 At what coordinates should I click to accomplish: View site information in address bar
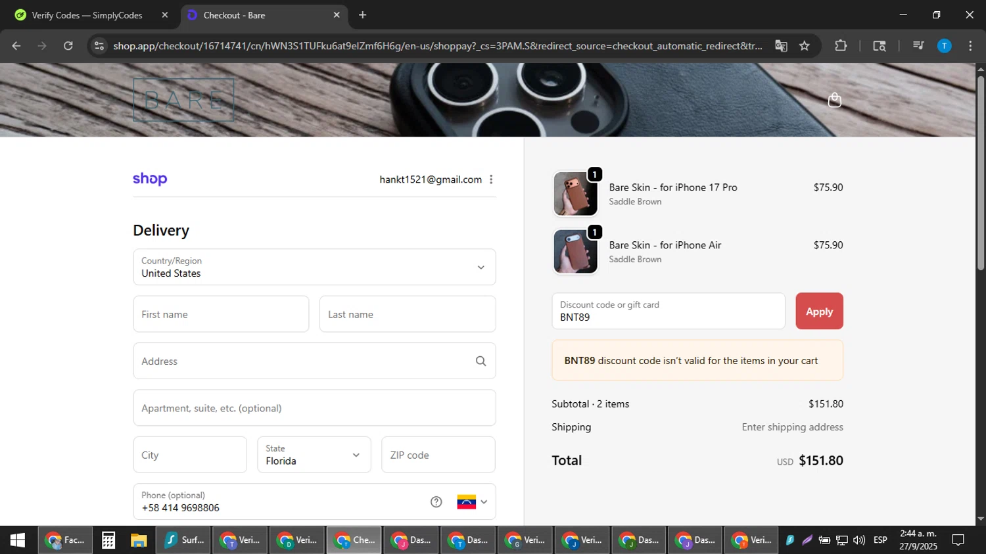coord(99,46)
